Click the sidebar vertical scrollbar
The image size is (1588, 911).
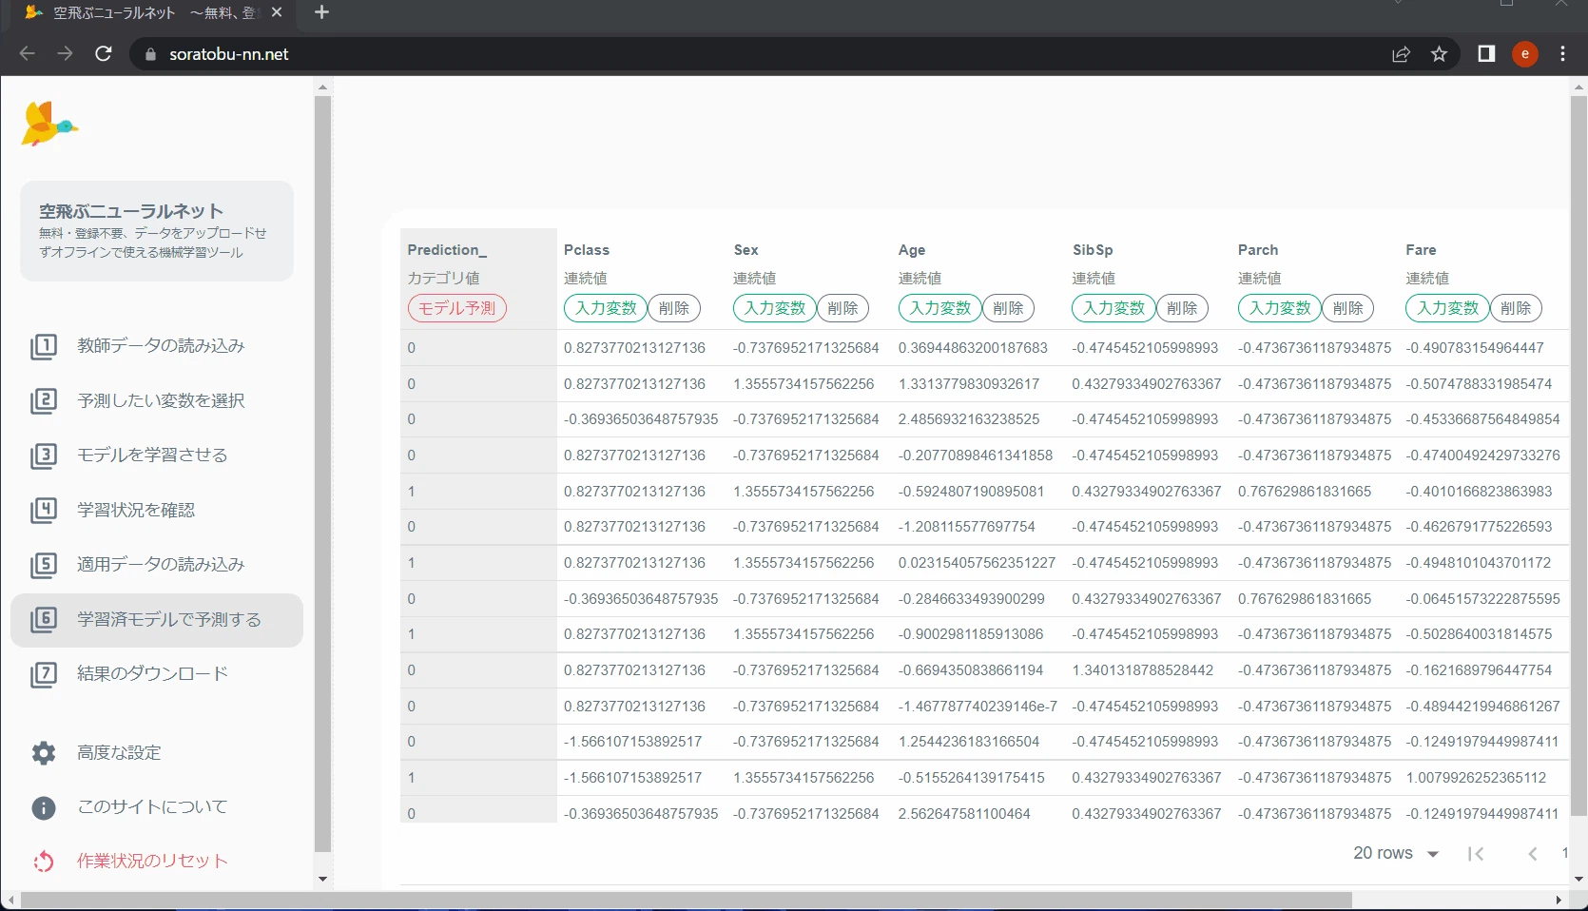click(x=322, y=474)
